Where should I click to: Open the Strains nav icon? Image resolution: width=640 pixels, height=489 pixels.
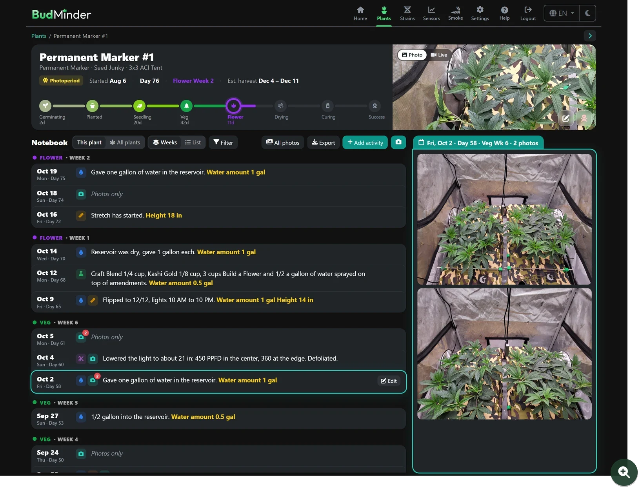tap(407, 13)
